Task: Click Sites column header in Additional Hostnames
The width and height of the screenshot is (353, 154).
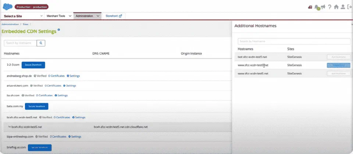Action: pyautogui.click(x=290, y=49)
